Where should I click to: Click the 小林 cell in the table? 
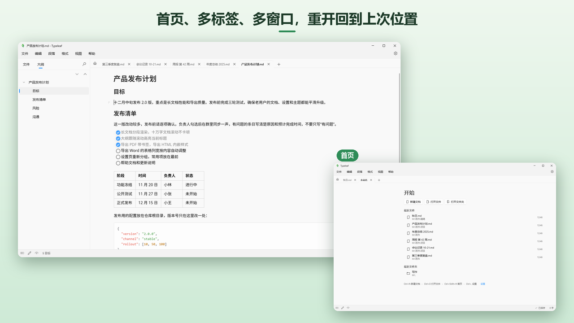click(172, 185)
